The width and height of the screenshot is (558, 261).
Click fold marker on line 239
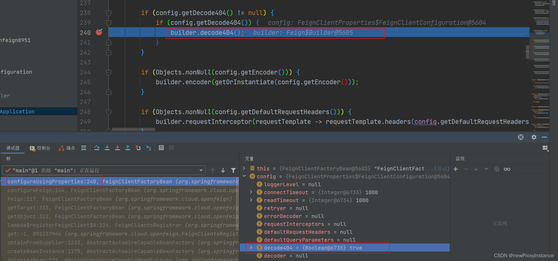click(108, 23)
